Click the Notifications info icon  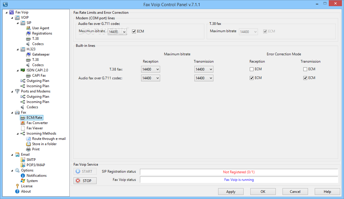click(x=23, y=176)
